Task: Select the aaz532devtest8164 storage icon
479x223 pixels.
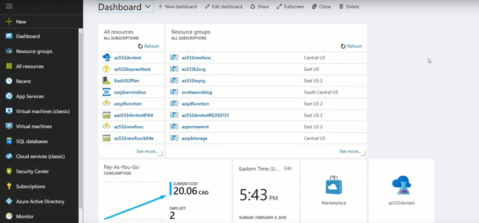Action: 106,115
